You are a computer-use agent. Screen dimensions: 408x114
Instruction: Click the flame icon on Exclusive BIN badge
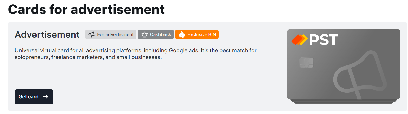click(182, 34)
